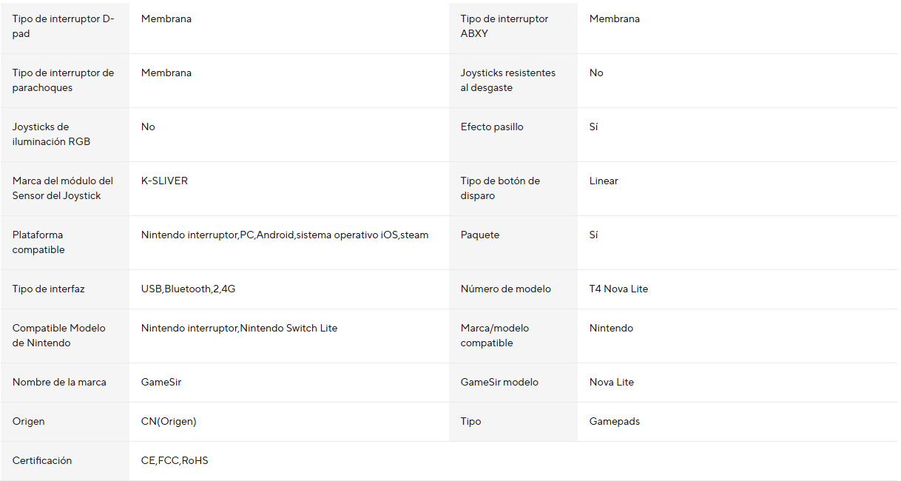The height and width of the screenshot is (481, 901).
Task: Select the "K-SLIVER" sensor brand value
Action: point(164,181)
